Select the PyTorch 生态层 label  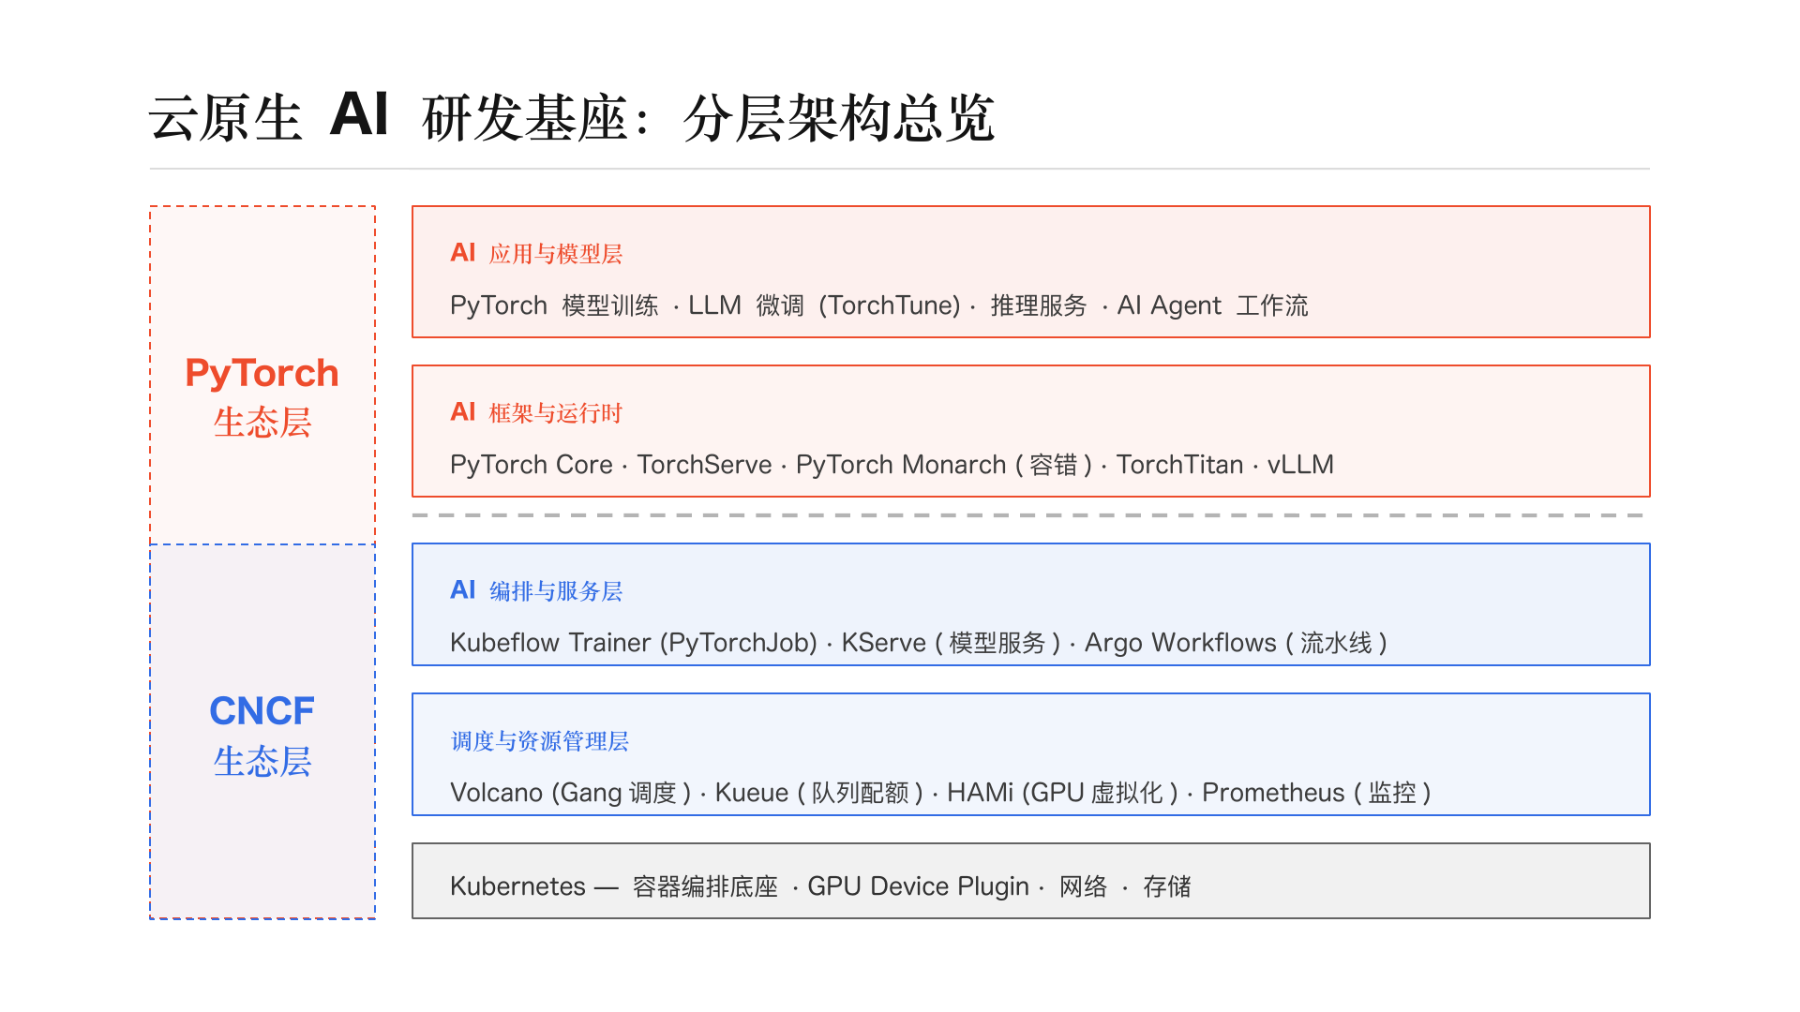(262, 397)
